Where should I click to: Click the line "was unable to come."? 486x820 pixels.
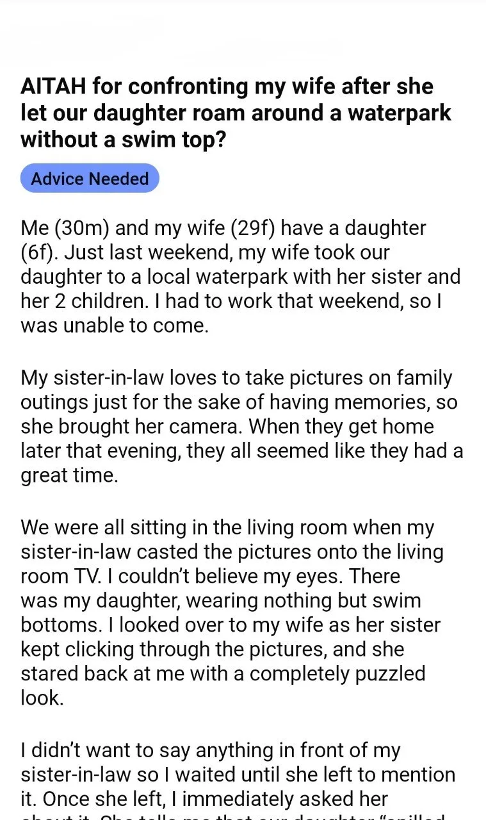[x=115, y=325]
